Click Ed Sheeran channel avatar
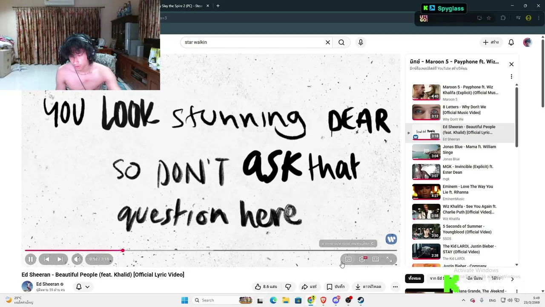 pyautogui.click(x=27, y=287)
